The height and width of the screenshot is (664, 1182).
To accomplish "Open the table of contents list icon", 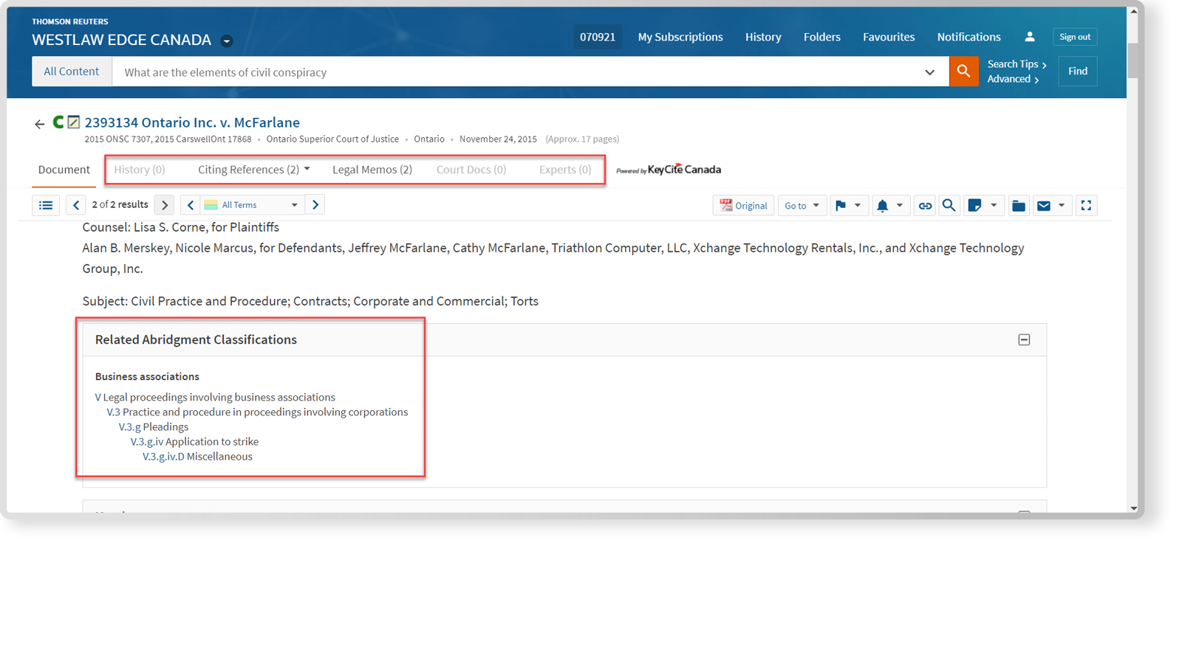I will click(x=46, y=205).
